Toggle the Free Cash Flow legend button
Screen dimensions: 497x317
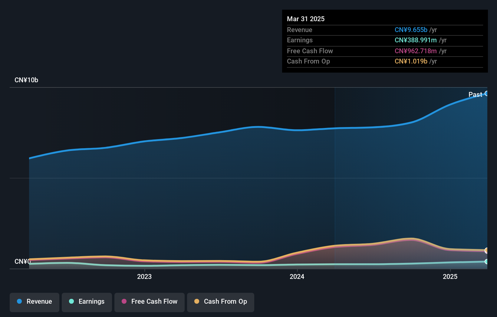pyautogui.click(x=150, y=302)
